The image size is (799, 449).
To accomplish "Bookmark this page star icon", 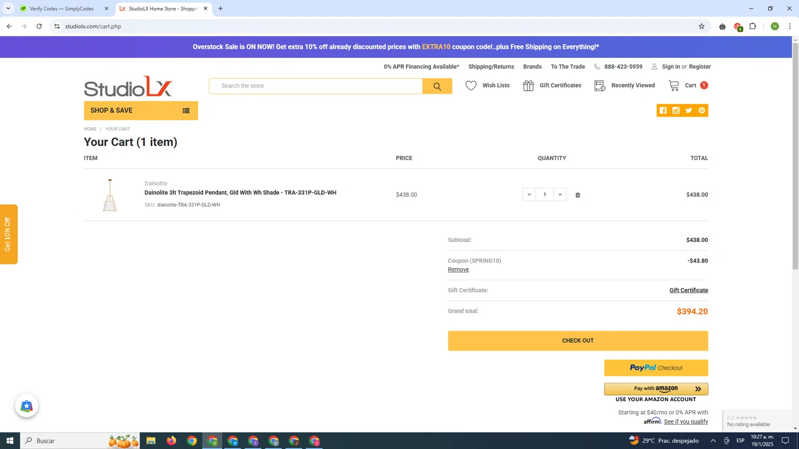I will tap(702, 26).
